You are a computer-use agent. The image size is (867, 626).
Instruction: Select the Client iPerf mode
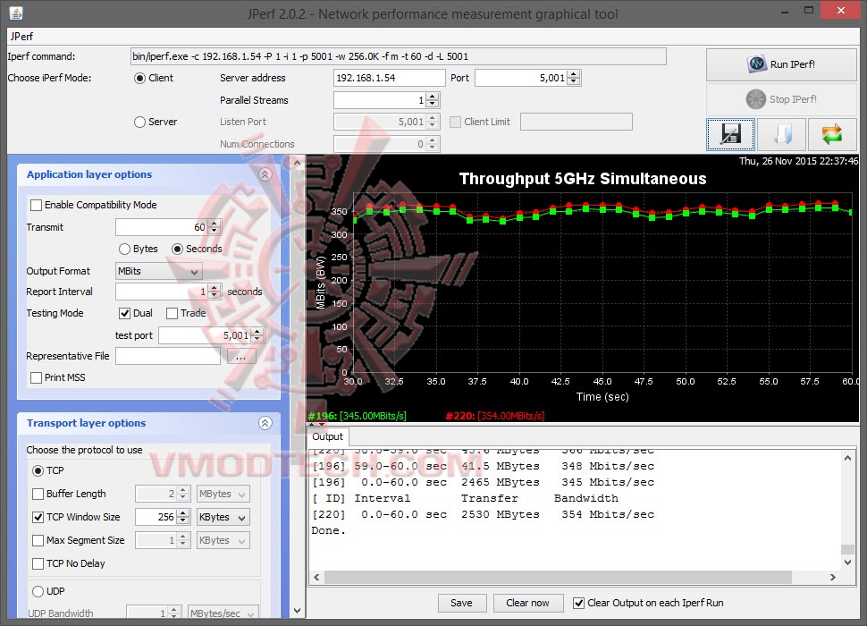pos(140,78)
